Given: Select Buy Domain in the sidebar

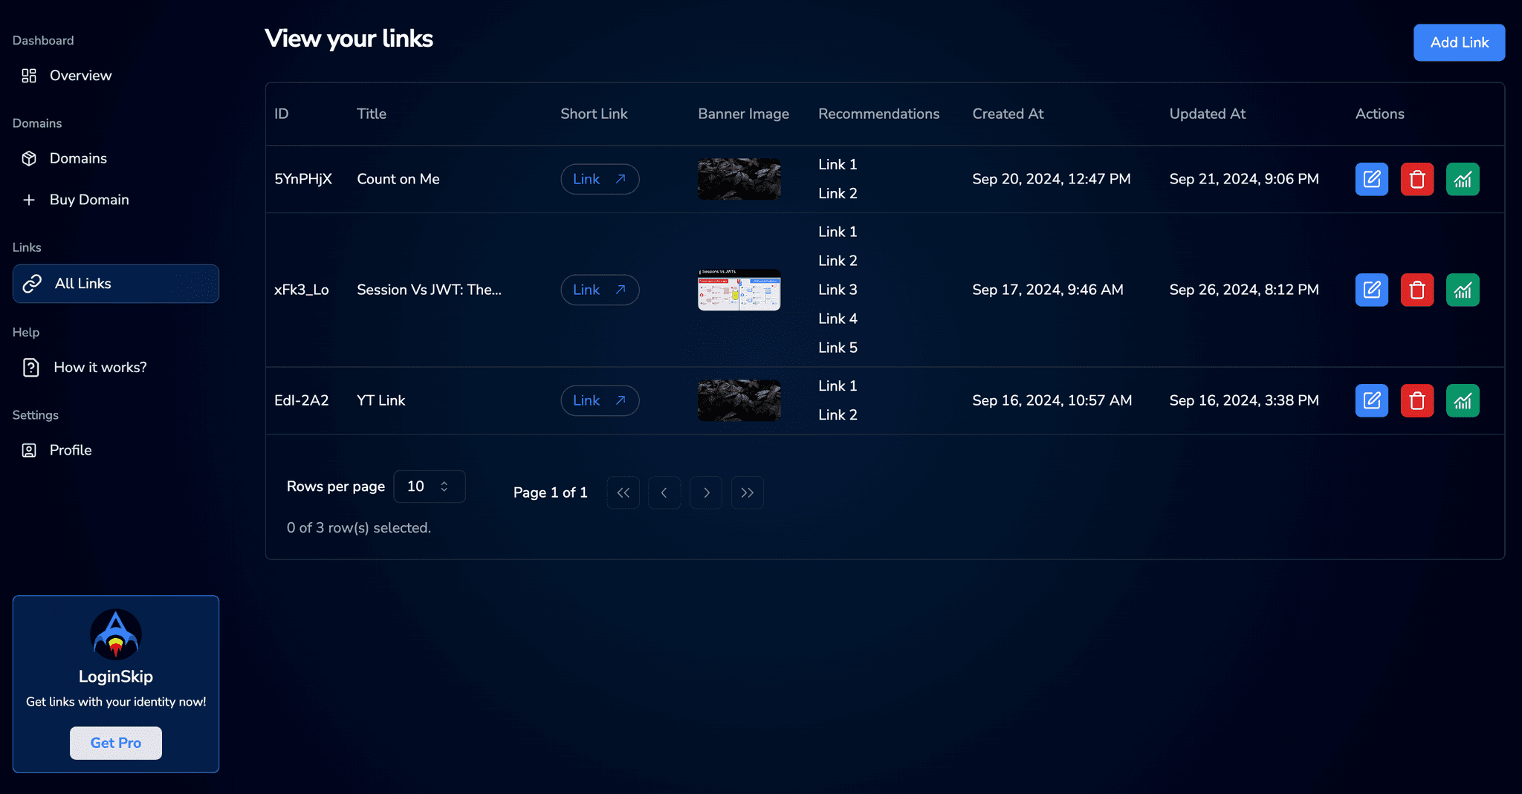Looking at the screenshot, I should [x=88, y=200].
